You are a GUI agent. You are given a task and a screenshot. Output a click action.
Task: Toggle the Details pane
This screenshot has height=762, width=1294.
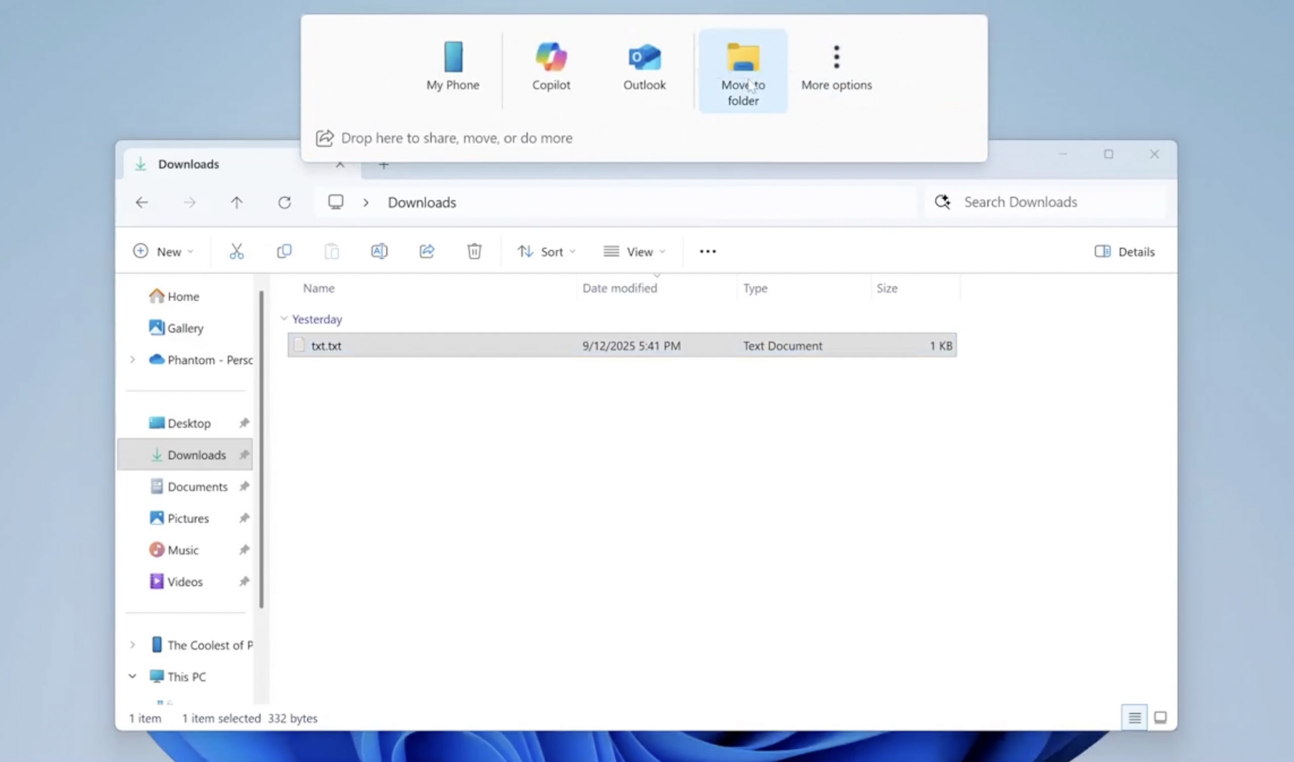coord(1125,251)
